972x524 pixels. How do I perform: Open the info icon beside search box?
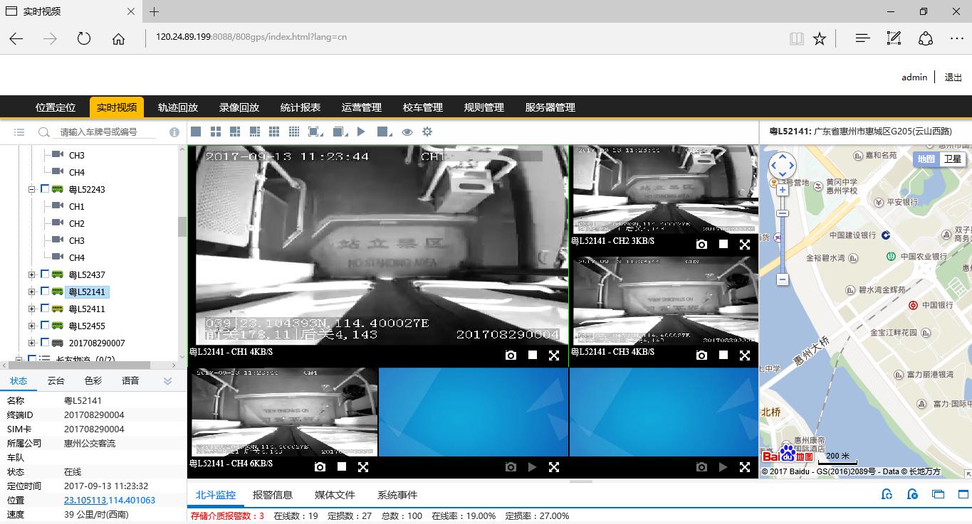174,132
